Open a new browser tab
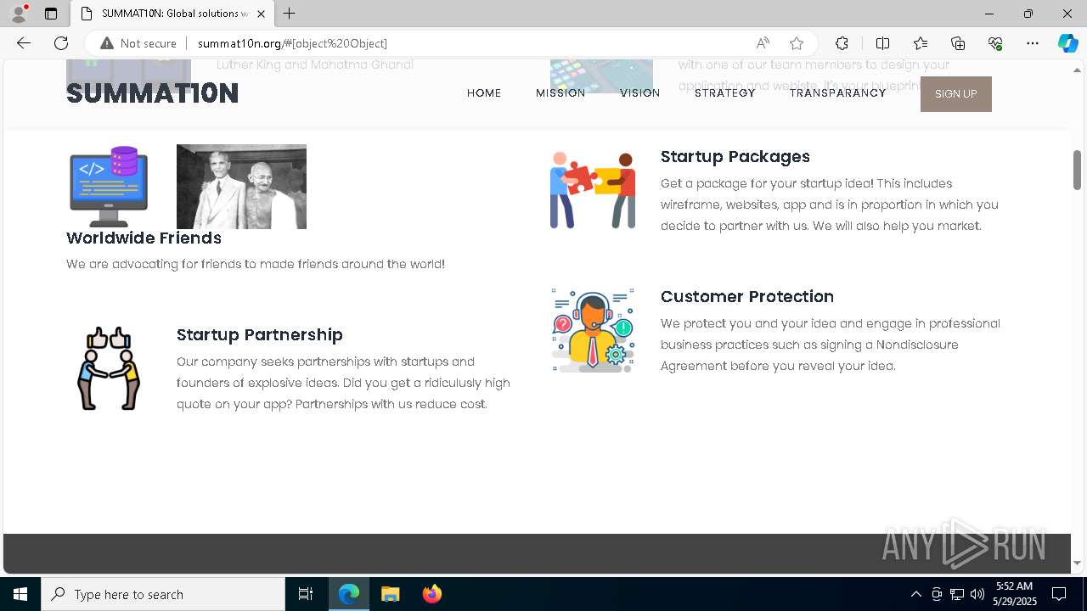 (x=290, y=14)
